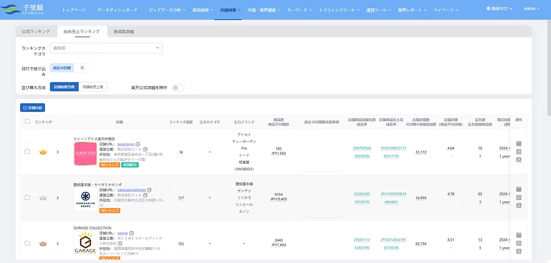Image resolution: width=551 pixels, height=263 pixels.
Task: Click the envelope-shaped operation icon in the QUEEN EYES row
Action: click(518, 160)
